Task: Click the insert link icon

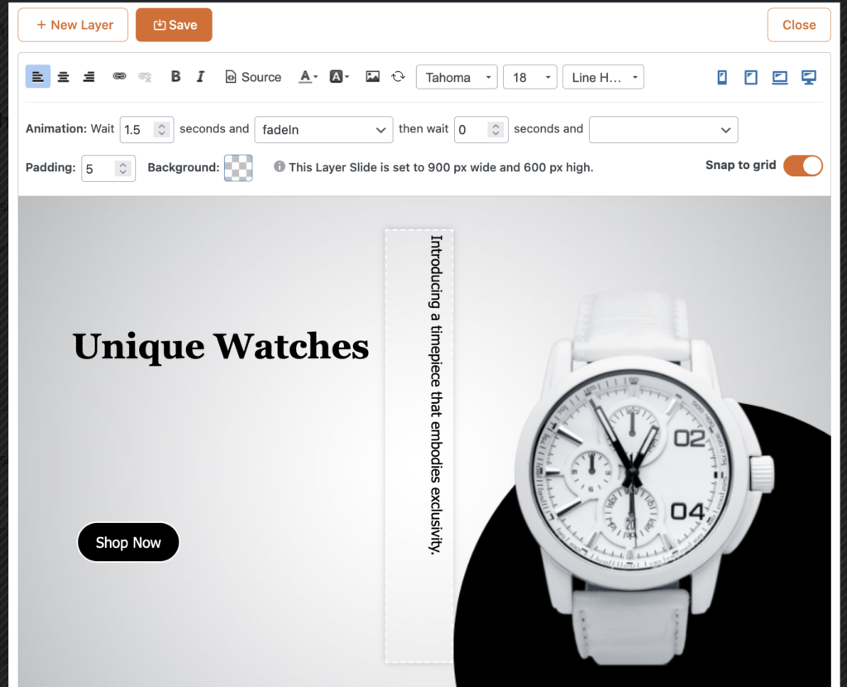Action: pyautogui.click(x=119, y=76)
